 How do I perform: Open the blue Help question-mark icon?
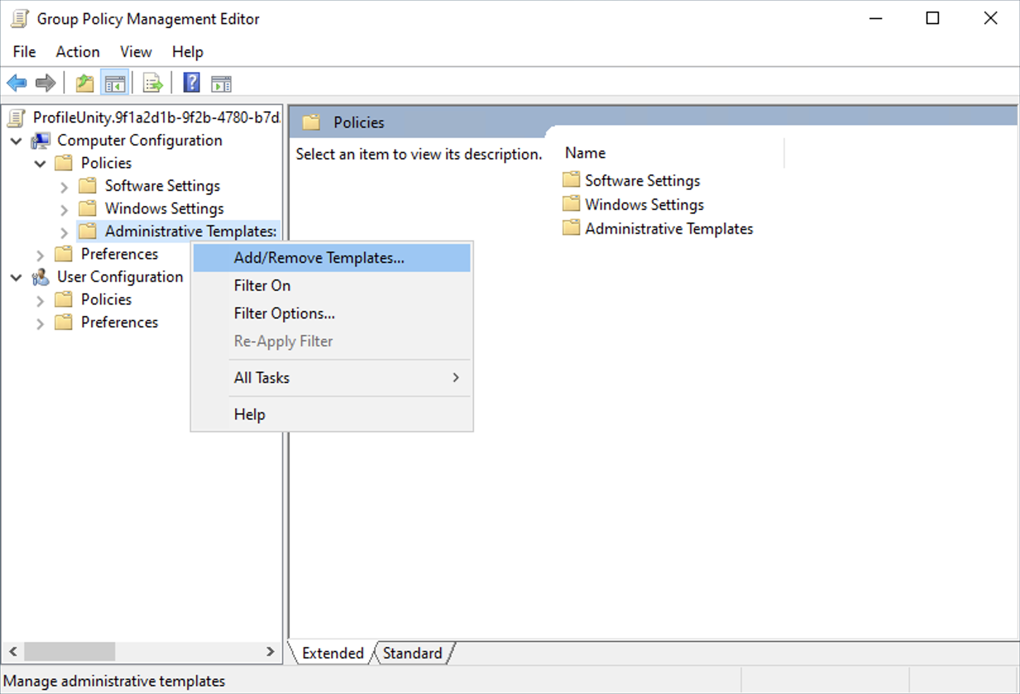point(191,83)
